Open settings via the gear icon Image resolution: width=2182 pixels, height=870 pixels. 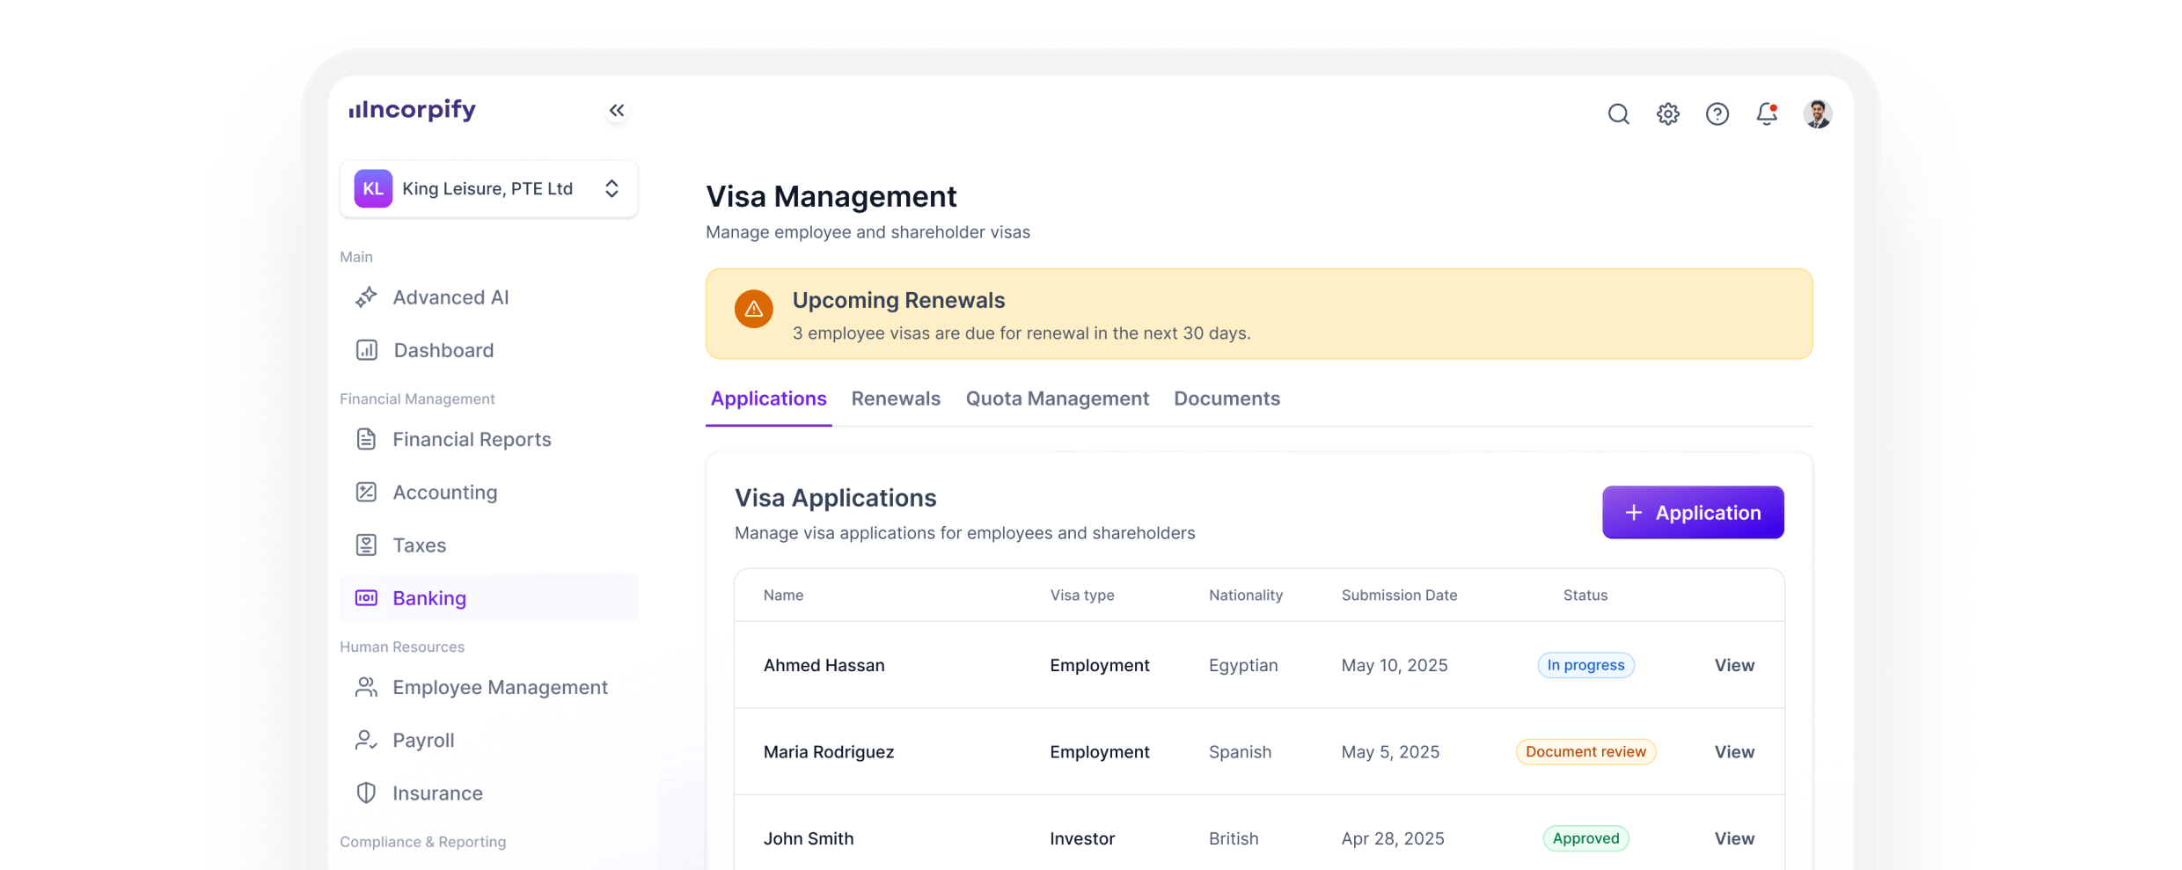tap(1667, 114)
